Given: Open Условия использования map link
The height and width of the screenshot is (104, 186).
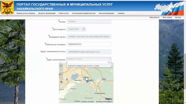Looking at the screenshot, I should (104, 101).
